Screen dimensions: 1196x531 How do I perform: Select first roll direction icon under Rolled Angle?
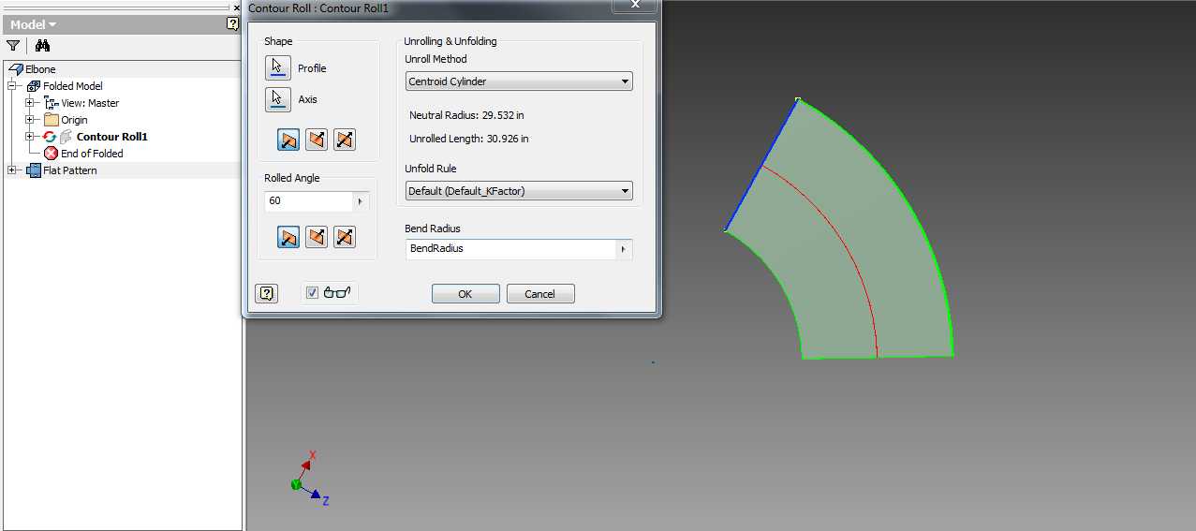tap(288, 237)
